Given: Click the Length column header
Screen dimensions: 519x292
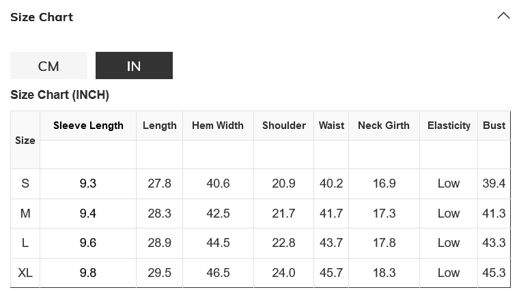Looking at the screenshot, I should pyautogui.click(x=160, y=126).
